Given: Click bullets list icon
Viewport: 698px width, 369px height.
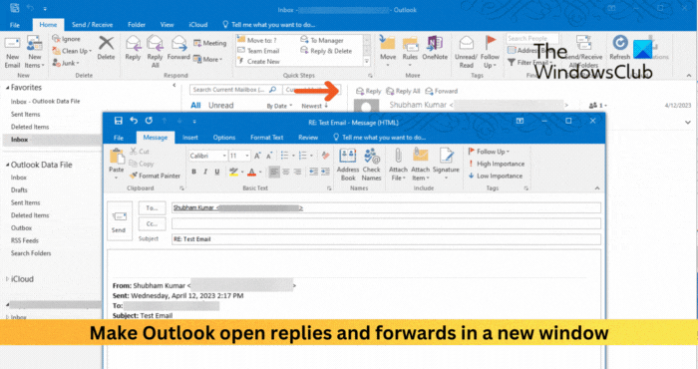Looking at the screenshot, I should (x=284, y=156).
